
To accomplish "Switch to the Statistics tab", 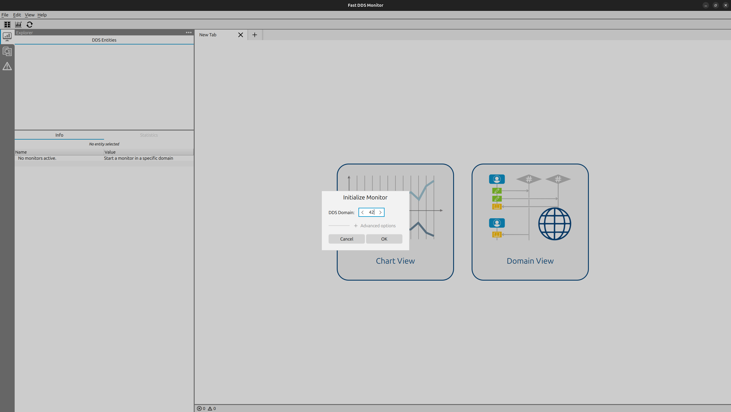I will pos(149,135).
